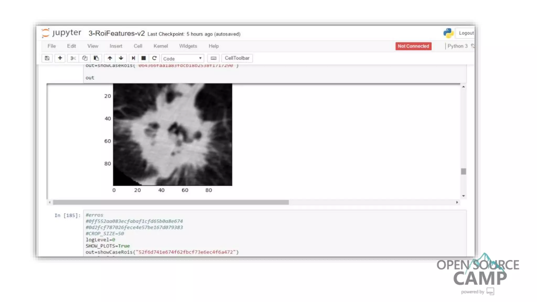Click horizontal scrollbar right arrow
Image resolution: width=537 pixels, height=302 pixels.
click(457, 202)
